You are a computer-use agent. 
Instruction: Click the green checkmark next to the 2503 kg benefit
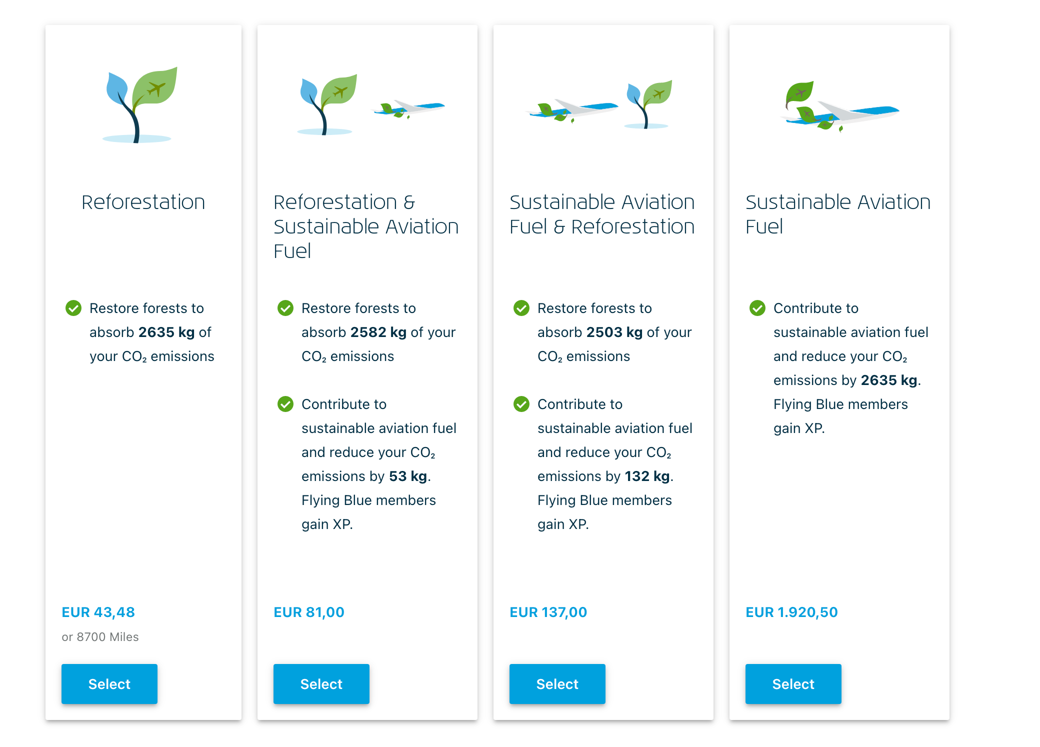click(x=521, y=308)
